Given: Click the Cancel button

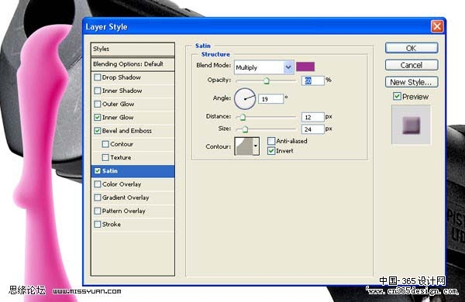Looking at the screenshot, I should tap(412, 65).
